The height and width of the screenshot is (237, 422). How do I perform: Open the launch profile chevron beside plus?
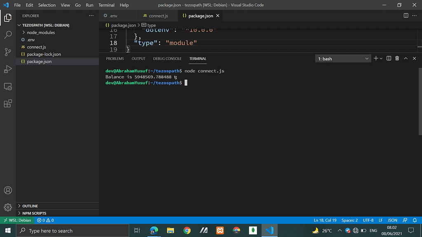pyautogui.click(x=381, y=58)
